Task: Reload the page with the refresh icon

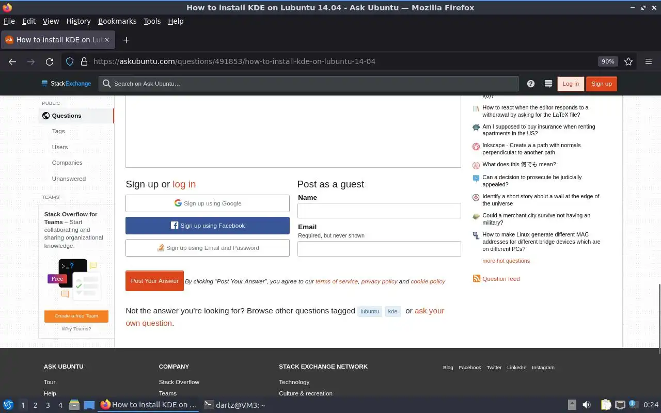Action: 50,61
